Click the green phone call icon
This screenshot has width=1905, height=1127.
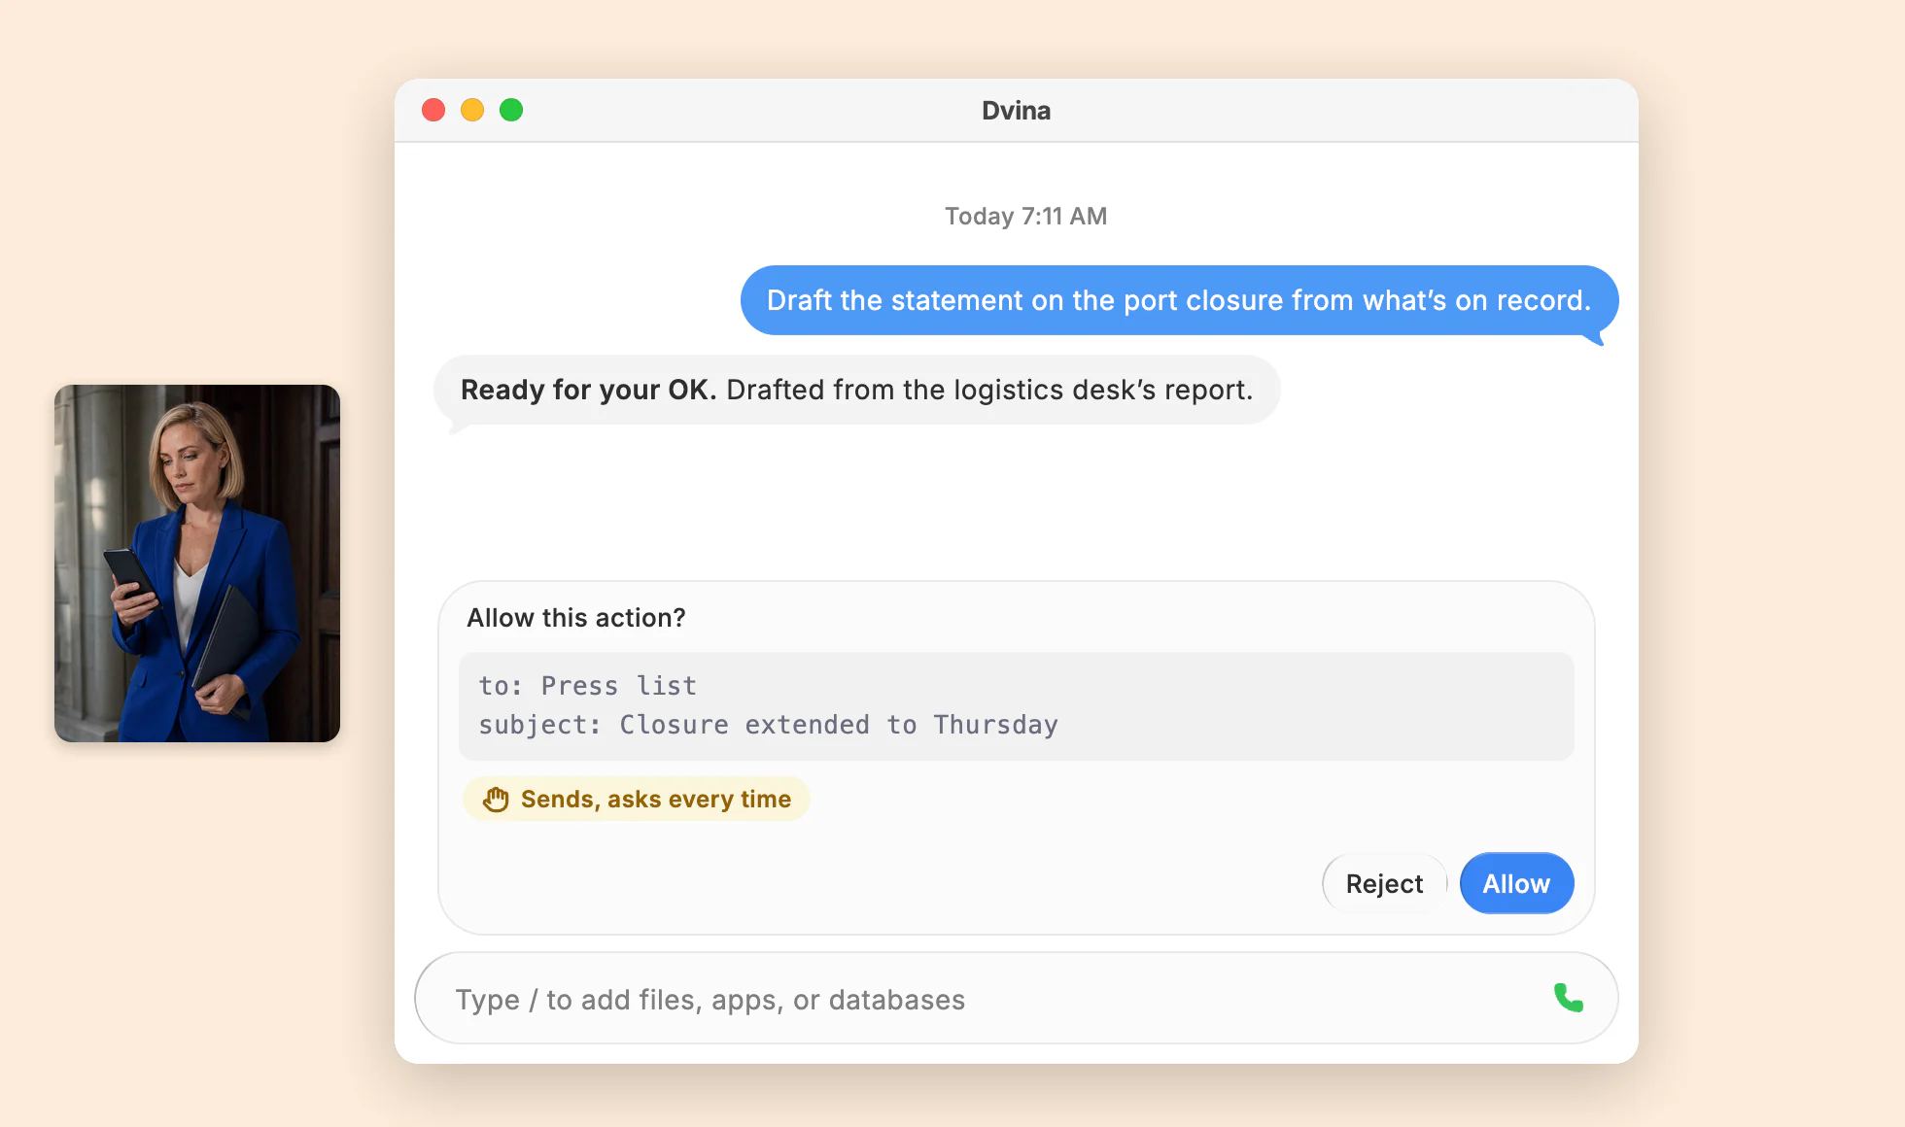[x=1568, y=998]
